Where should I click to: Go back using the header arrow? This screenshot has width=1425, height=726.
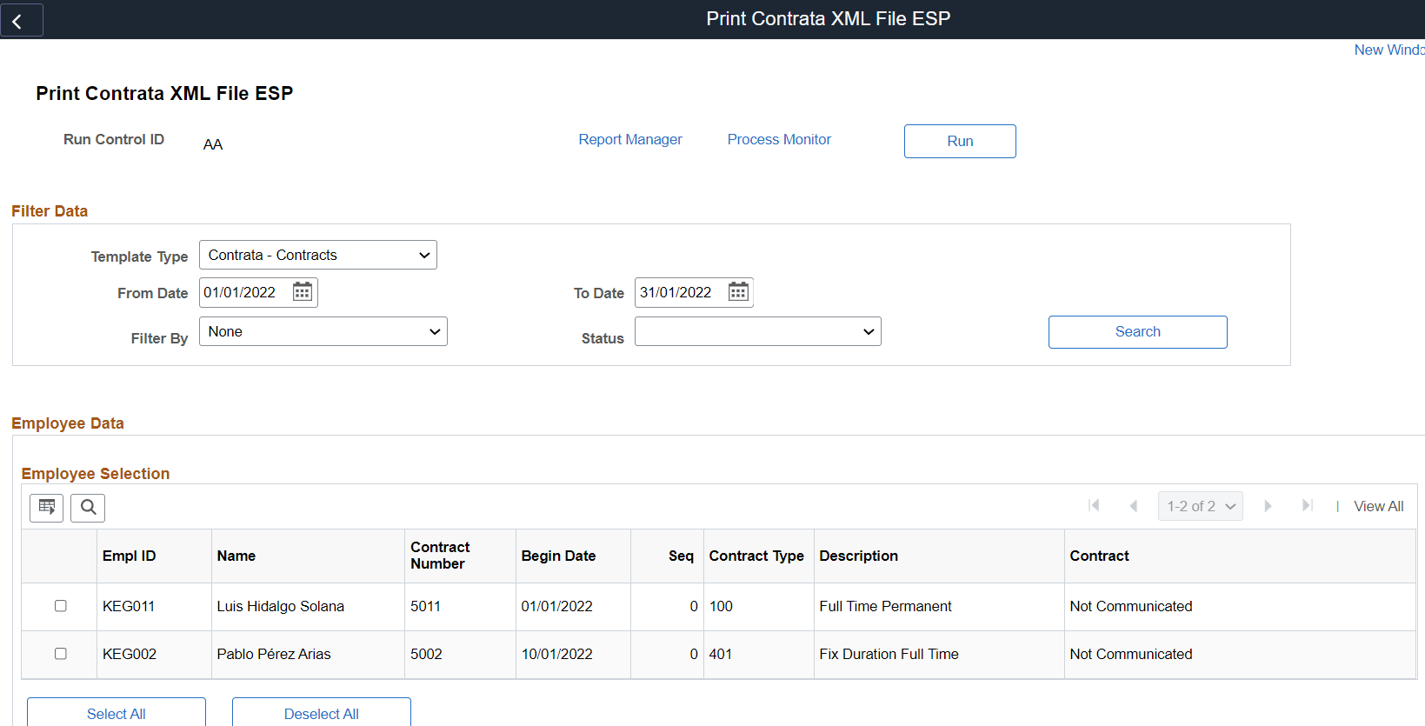coord(21,20)
